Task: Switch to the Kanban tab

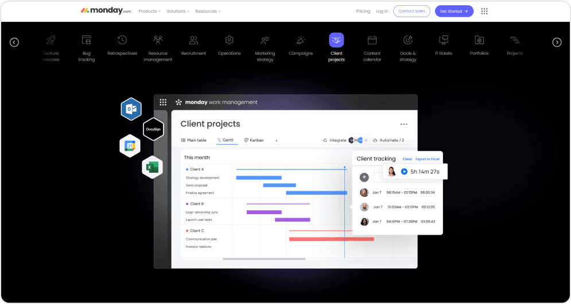Action: point(254,140)
